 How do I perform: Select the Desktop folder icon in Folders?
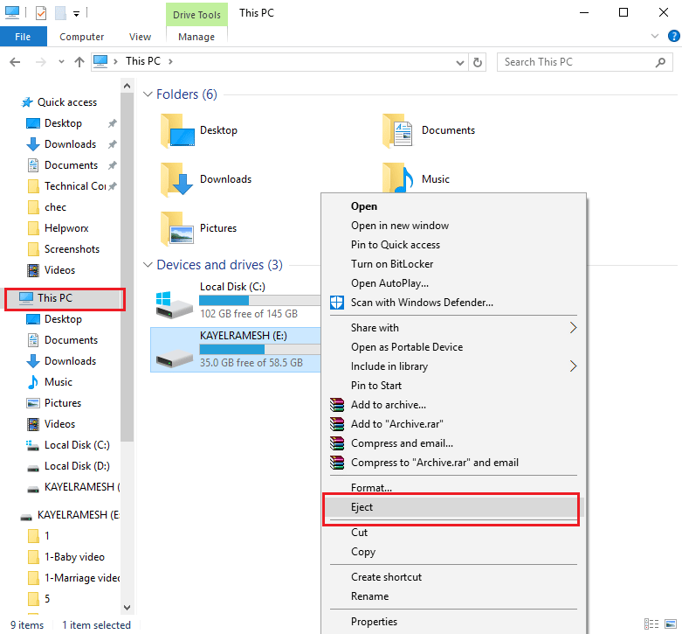tap(177, 130)
